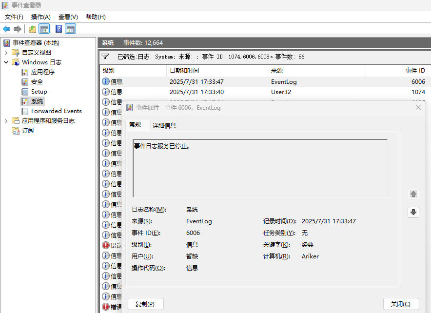This screenshot has width=431, height=313.
Task: Sort by the 来源 column header
Action: (x=316, y=71)
